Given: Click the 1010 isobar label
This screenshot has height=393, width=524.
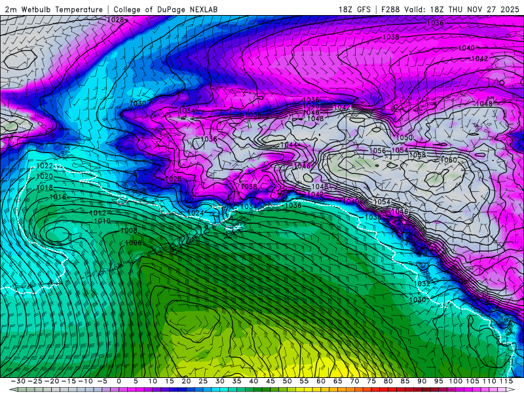Looking at the screenshot, I should click(102, 221).
